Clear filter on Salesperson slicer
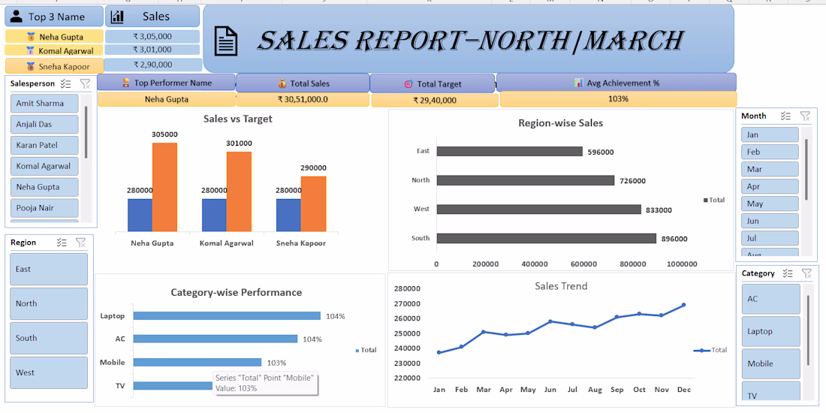826x413 pixels. click(x=85, y=83)
